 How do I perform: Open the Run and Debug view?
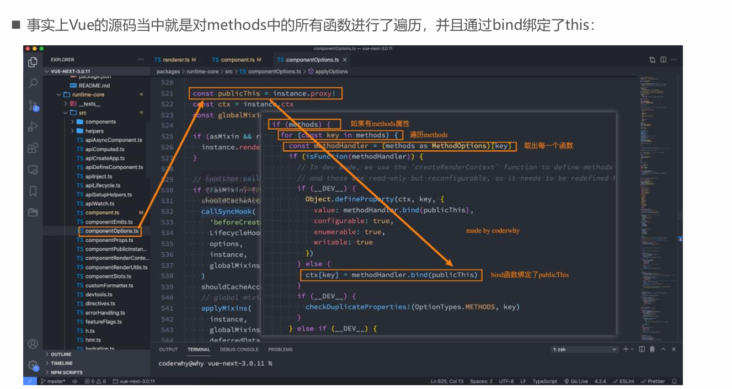pyautogui.click(x=33, y=126)
